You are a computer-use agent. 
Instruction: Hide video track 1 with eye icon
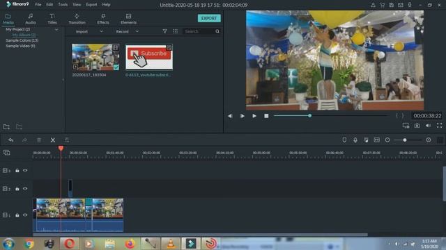25,215
